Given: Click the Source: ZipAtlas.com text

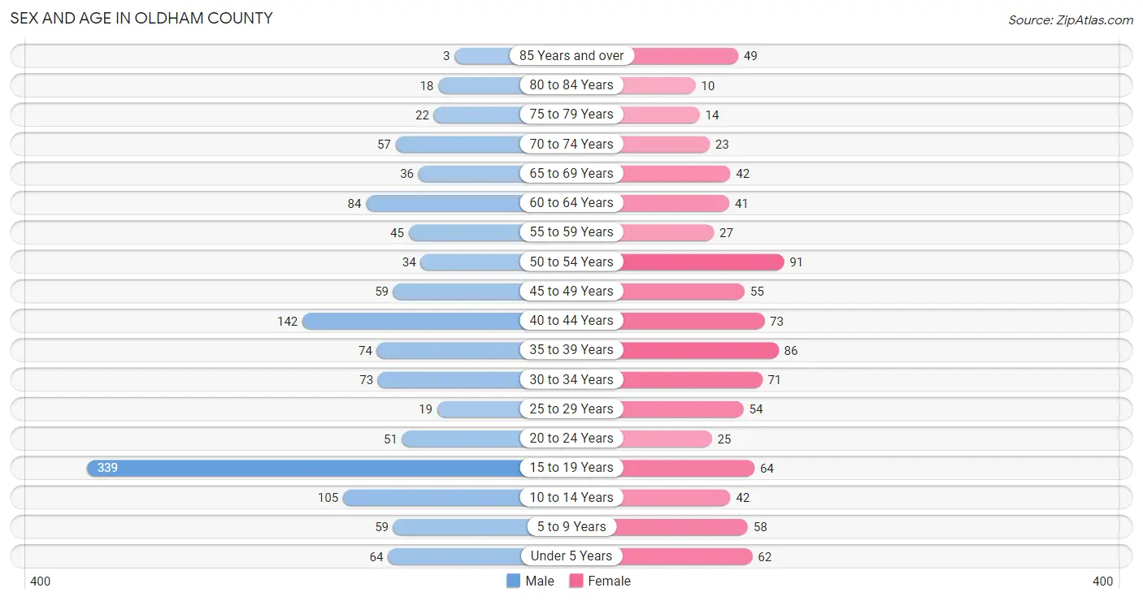Looking at the screenshot, I should (1071, 20).
